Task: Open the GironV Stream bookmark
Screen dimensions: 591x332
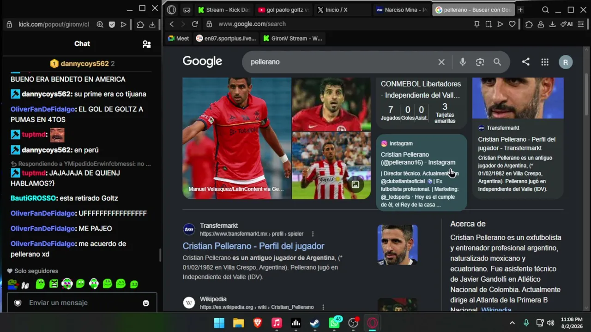Action: pyautogui.click(x=293, y=38)
